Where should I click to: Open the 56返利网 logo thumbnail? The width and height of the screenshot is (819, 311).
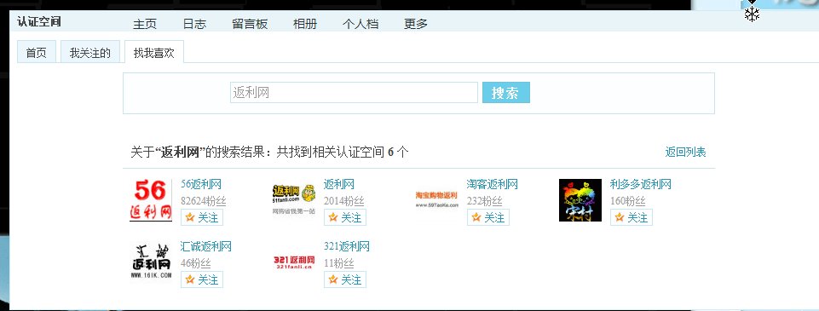click(x=151, y=200)
